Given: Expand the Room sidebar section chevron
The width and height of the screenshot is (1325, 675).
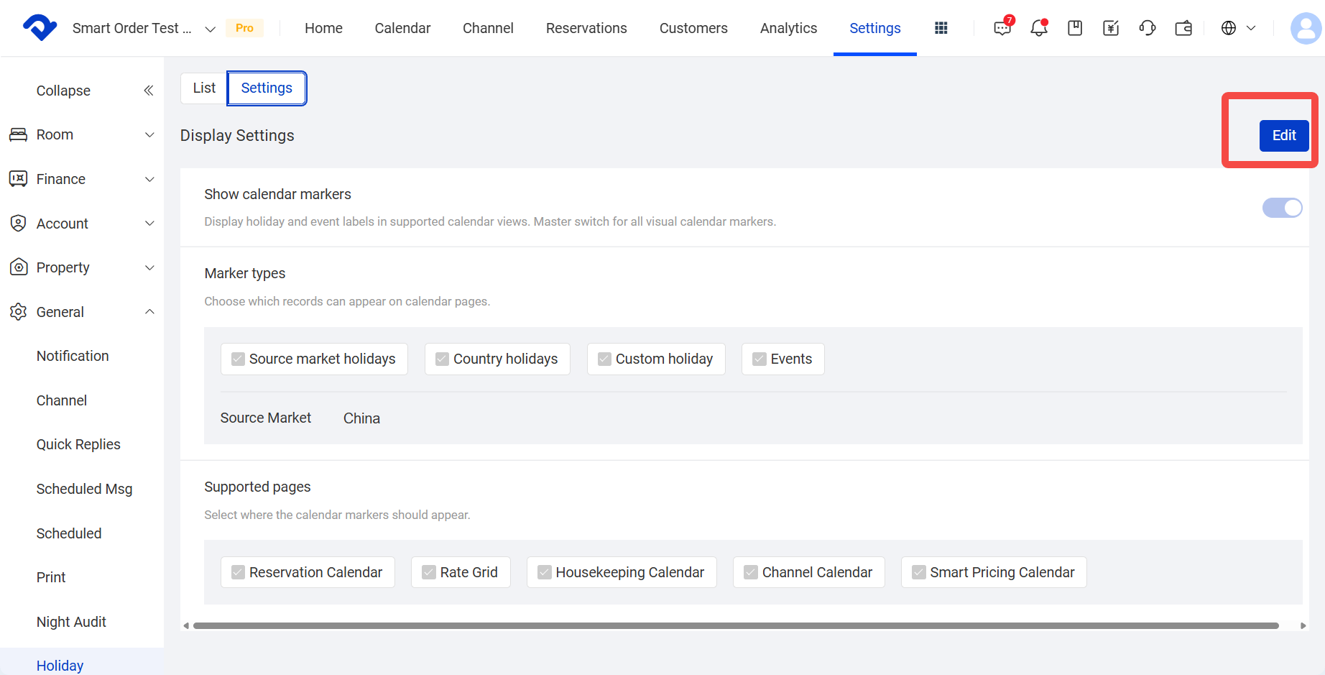Looking at the screenshot, I should (149, 134).
